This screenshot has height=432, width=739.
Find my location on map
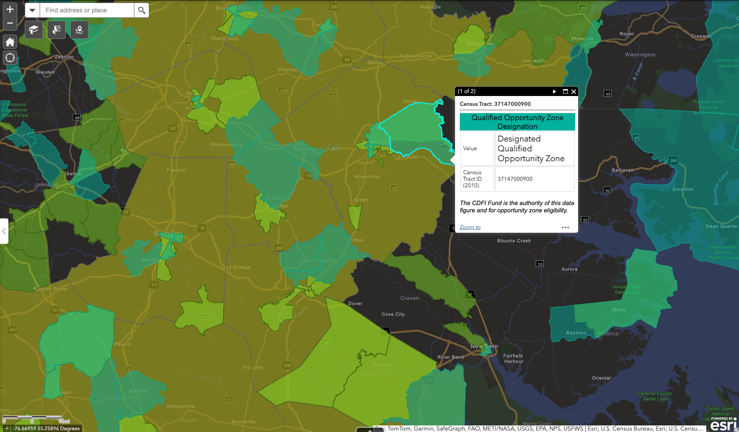[x=10, y=57]
